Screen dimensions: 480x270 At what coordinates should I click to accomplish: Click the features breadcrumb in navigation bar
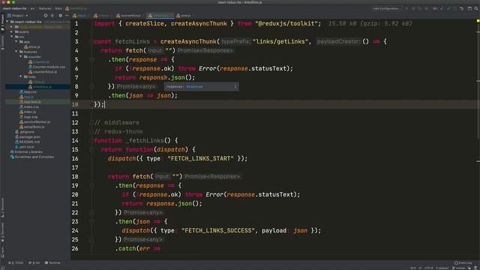click(x=45, y=8)
